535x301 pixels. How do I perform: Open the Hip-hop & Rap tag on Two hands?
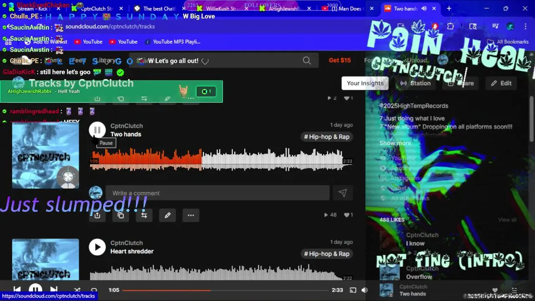tap(327, 137)
